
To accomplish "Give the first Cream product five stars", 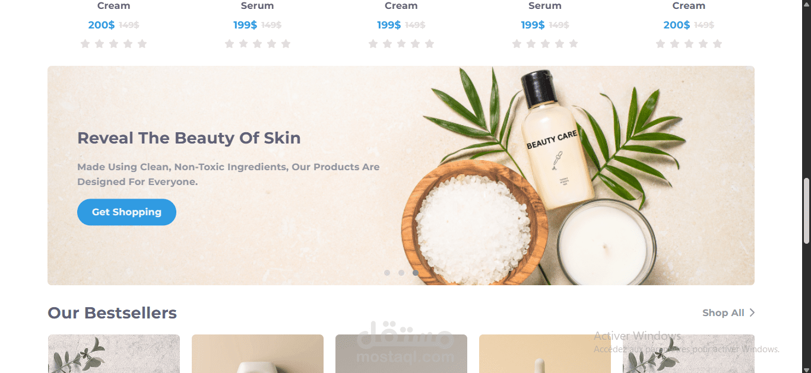I will [142, 43].
